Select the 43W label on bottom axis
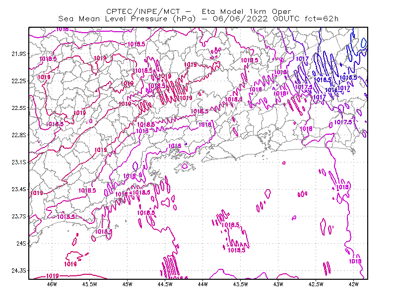The width and height of the screenshot is (397, 306). pyautogui.click(x=278, y=284)
